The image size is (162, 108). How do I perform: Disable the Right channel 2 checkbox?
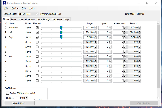(x=37, y=37)
